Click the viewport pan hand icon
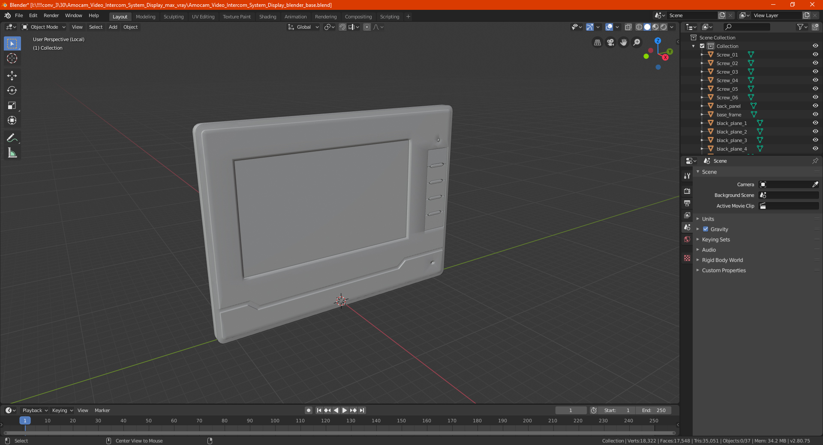 click(624, 42)
